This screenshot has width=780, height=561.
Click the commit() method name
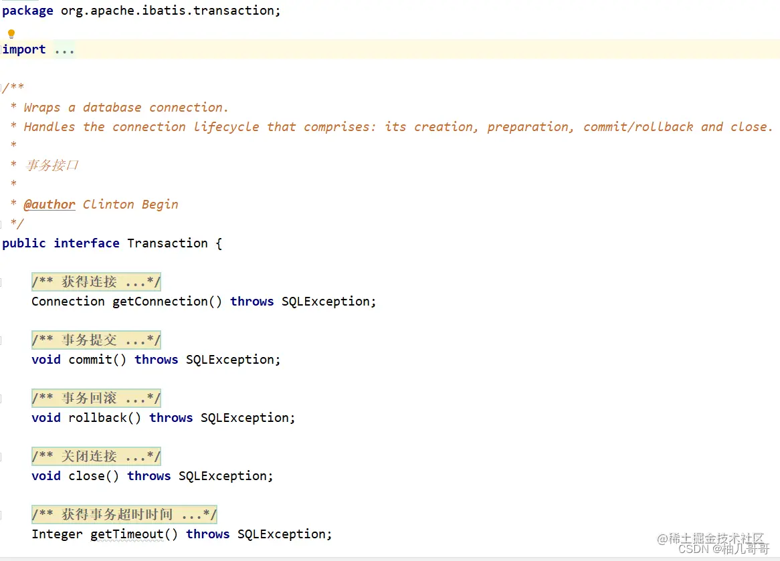[x=90, y=360]
